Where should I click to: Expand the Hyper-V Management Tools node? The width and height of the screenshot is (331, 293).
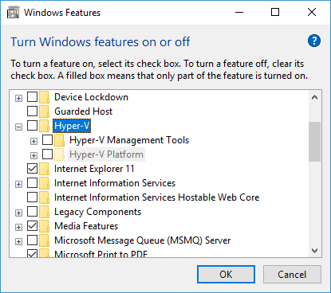pyautogui.click(x=33, y=142)
